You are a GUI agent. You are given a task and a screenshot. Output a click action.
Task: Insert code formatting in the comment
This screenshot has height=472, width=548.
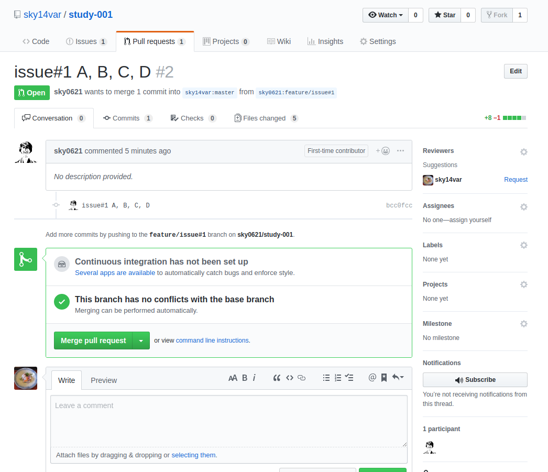pos(289,378)
